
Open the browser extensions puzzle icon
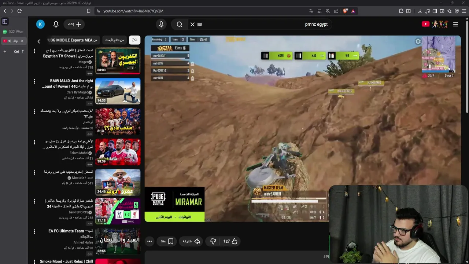[401, 11]
